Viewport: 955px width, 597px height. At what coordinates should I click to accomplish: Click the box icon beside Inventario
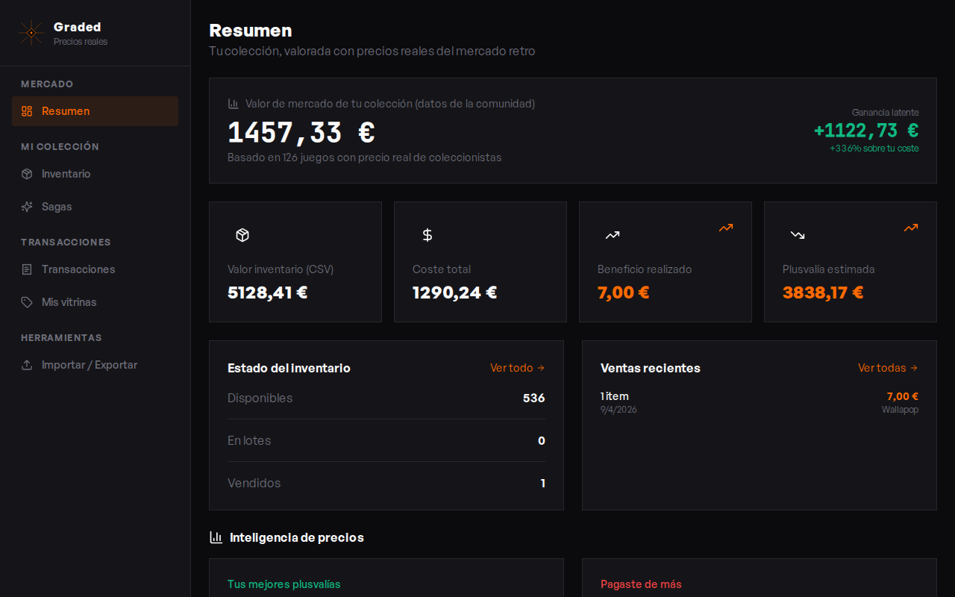[x=25, y=173]
